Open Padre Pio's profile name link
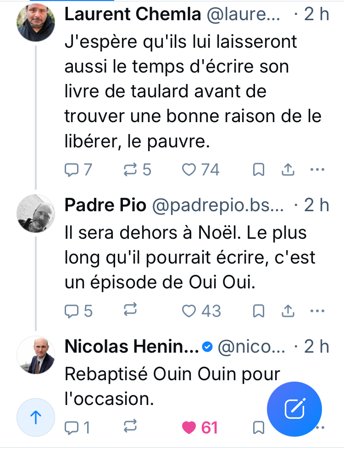This screenshot has height=450, width=344. tap(105, 205)
